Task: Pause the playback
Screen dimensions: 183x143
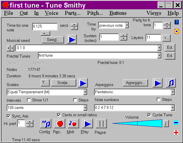Action: (x=101, y=124)
